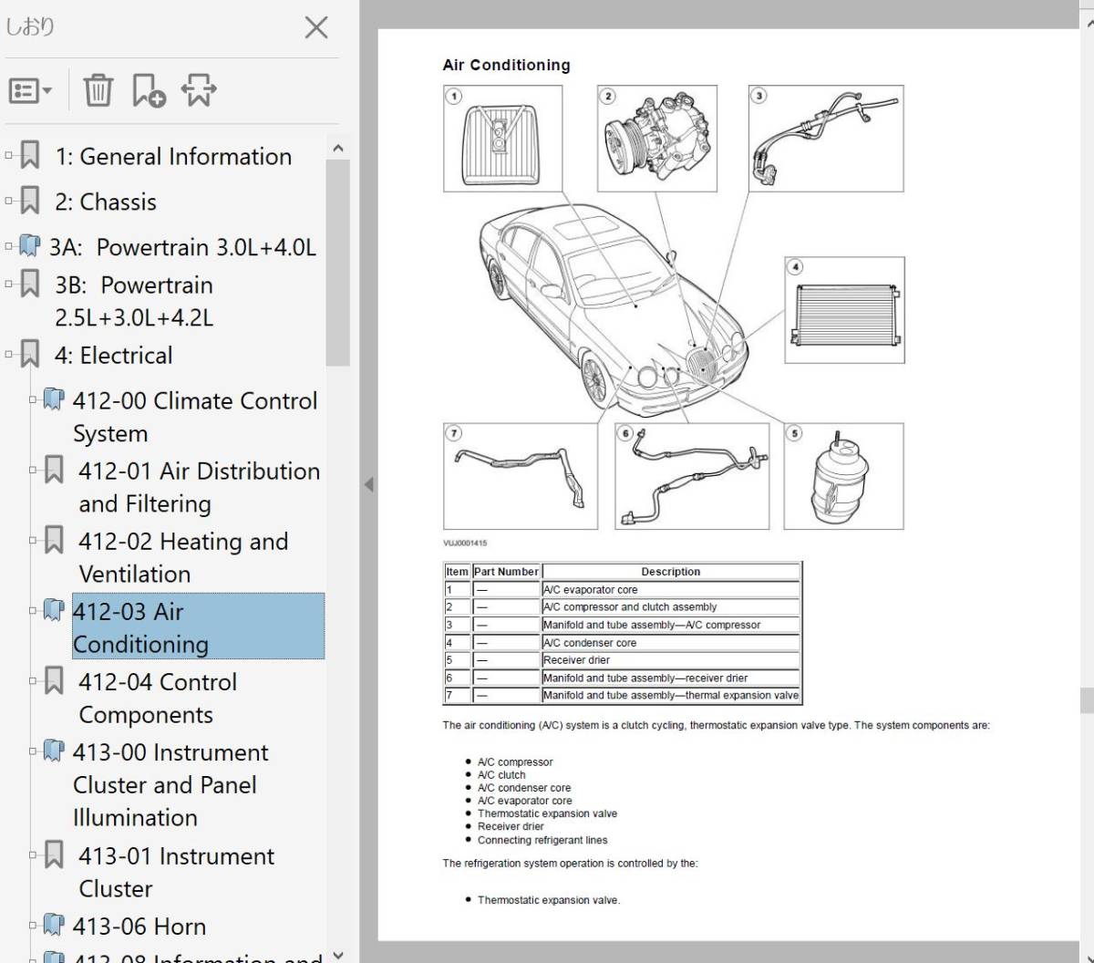Open 412-02 Heating and Ventilation bookmark

pyautogui.click(x=183, y=557)
